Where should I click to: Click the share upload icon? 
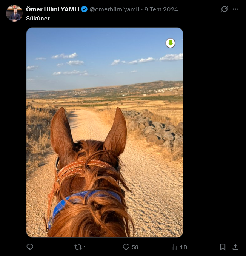[235, 247]
